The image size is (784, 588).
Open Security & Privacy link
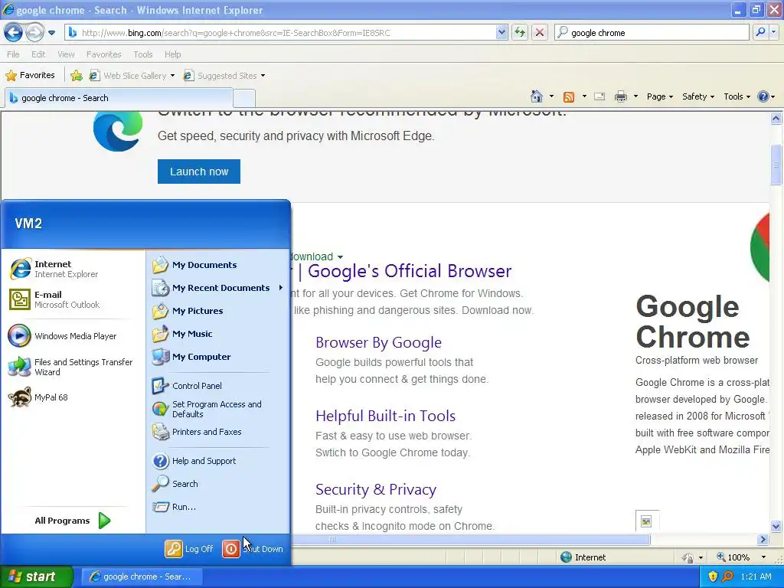point(376,489)
